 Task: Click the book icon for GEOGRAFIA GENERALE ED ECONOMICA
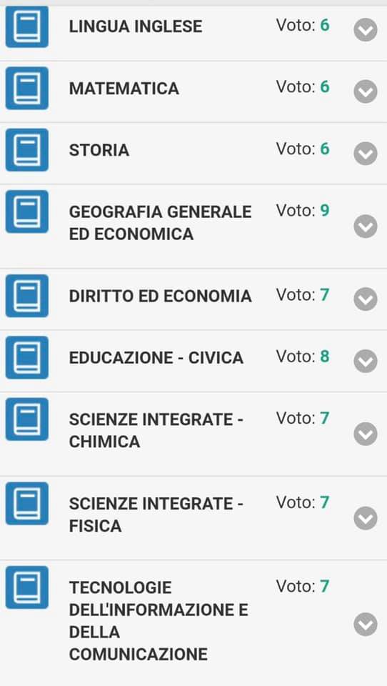point(26,212)
